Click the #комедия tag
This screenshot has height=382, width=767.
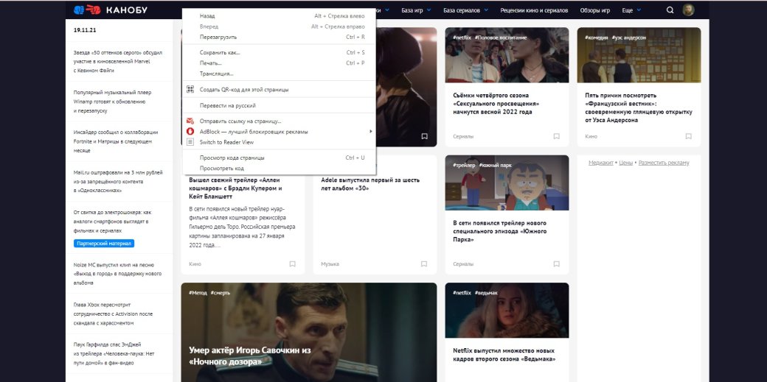597,37
